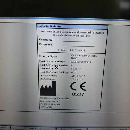Image resolution: width=130 pixels, height=130 pixels.
Task: Click the Password input field
Action: pos(79,45)
